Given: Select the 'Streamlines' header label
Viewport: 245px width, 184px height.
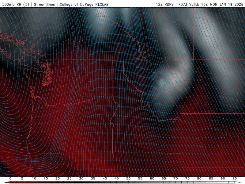Looking at the screenshot, I should [44, 4].
